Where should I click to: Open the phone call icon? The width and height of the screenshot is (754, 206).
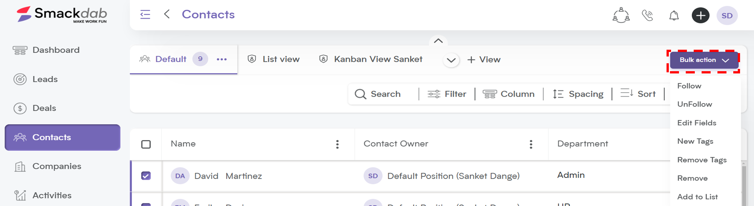(647, 15)
